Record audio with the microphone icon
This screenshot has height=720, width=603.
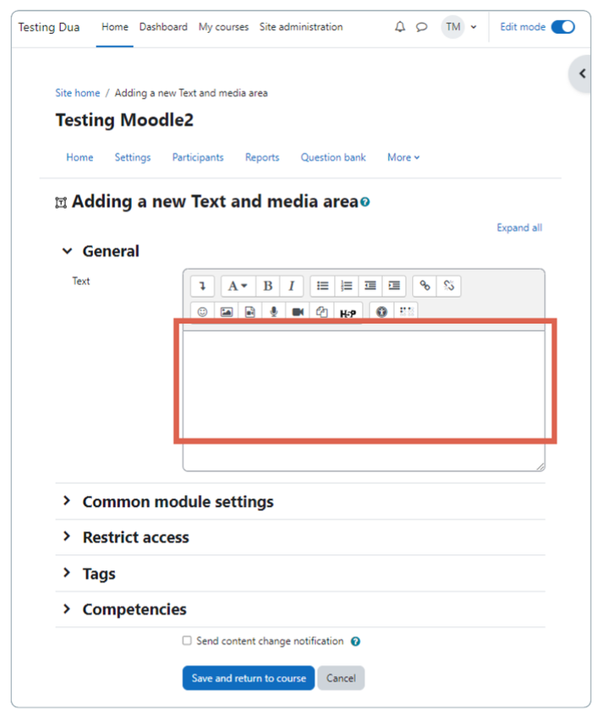[272, 311]
